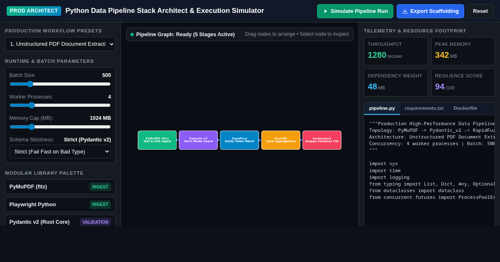The height and width of the screenshot is (262, 500).
Task: Click the green pipeline status dot
Action: click(x=132, y=35)
